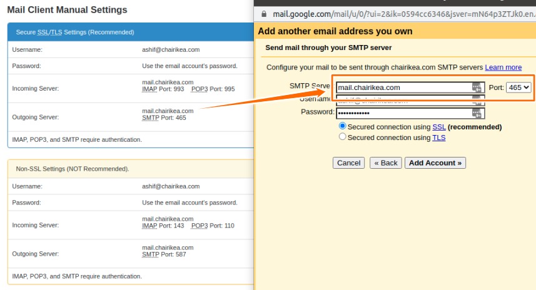Image resolution: width=536 pixels, height=290 pixels.
Task: Click the mail.google.com URL in the address bar
Action: coord(403,14)
